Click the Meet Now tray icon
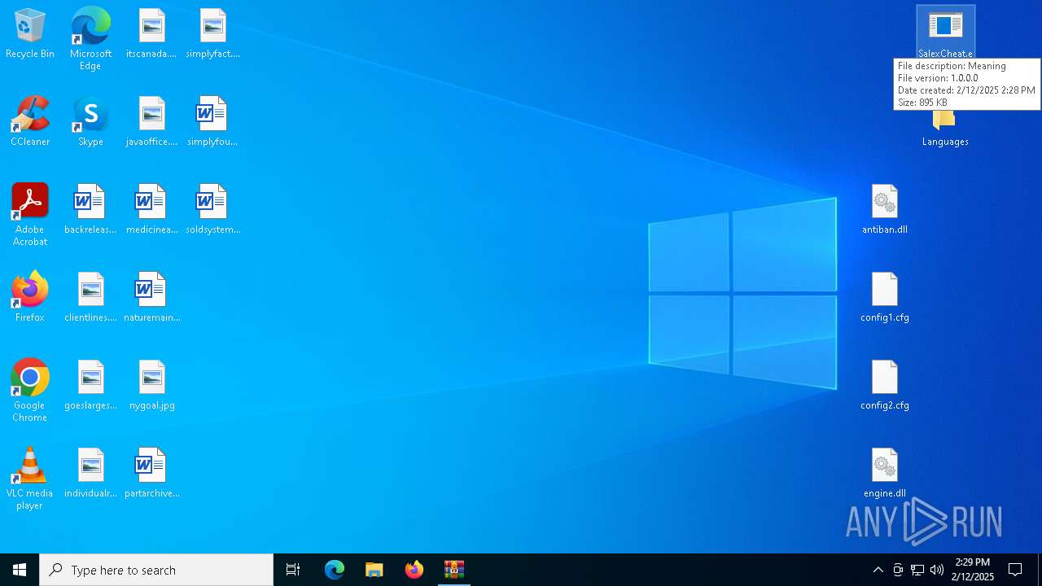 pyautogui.click(x=898, y=570)
